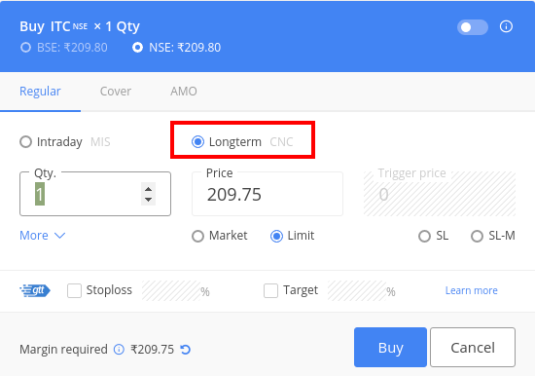Screen dimensions: 535x376
Task: Select the SL-M order type
Action: (x=477, y=236)
